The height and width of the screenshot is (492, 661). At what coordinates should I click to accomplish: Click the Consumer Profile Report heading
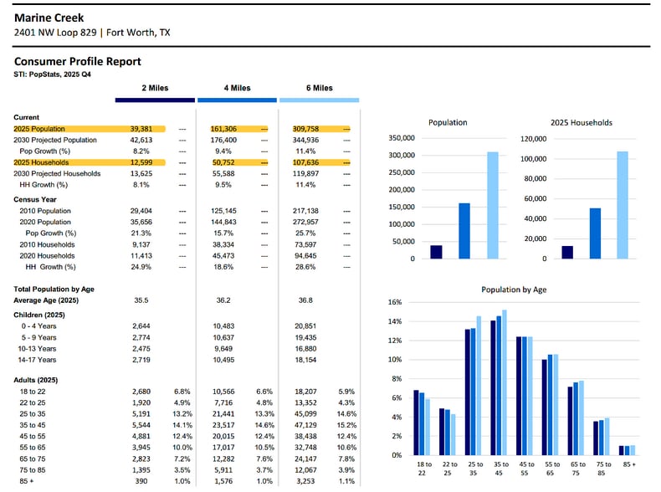pyautogui.click(x=78, y=62)
